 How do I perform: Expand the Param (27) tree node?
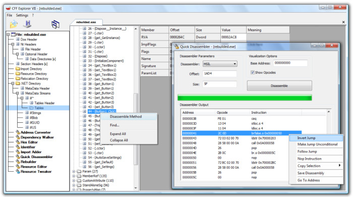coord(74,171)
